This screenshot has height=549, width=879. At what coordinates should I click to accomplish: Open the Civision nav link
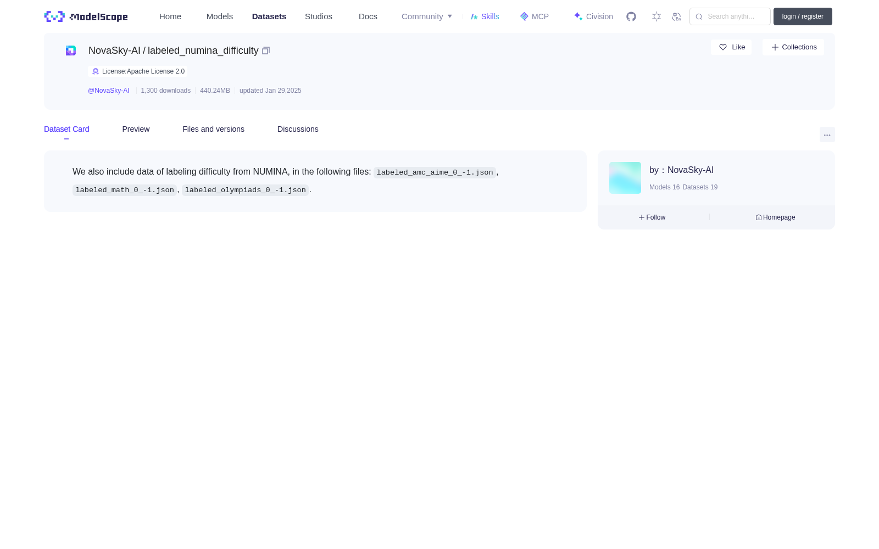click(593, 16)
